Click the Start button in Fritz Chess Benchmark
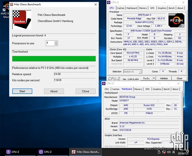The image size is (192, 156). tap(22, 91)
